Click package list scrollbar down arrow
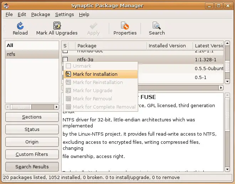235x184 pixels. (228, 82)
